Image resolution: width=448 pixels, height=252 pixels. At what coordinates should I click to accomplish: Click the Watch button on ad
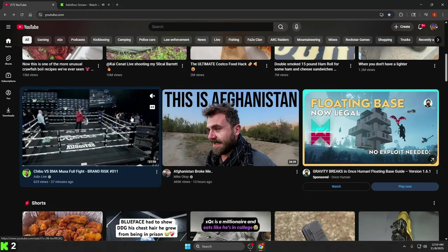point(336,187)
